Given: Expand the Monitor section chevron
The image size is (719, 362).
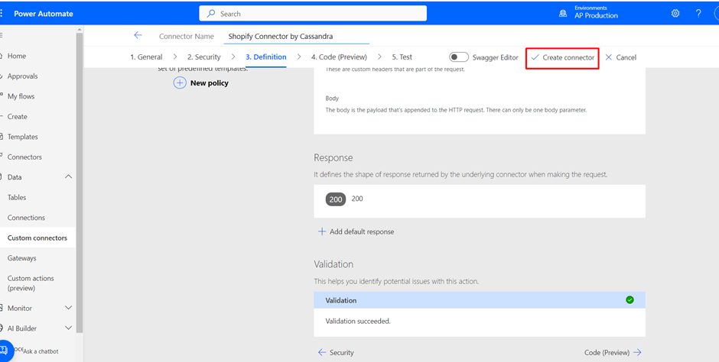Looking at the screenshot, I should pyautogui.click(x=68, y=308).
